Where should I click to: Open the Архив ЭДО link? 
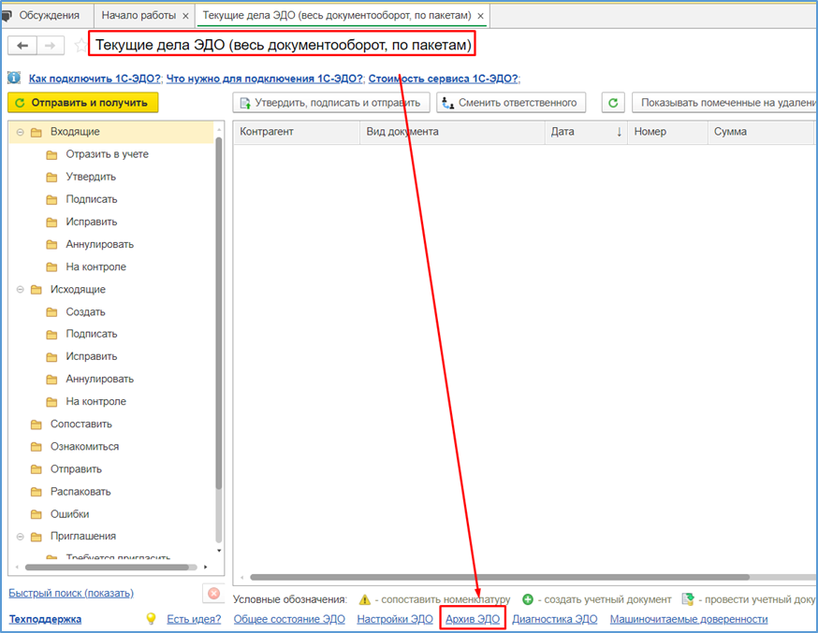pyautogui.click(x=473, y=619)
